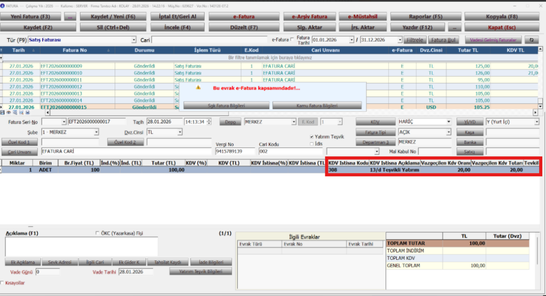This screenshot has height=296, width=546.
Task: Click the left scroll arrow of the grid's horizontal scrollbar
Action: [47, 112]
